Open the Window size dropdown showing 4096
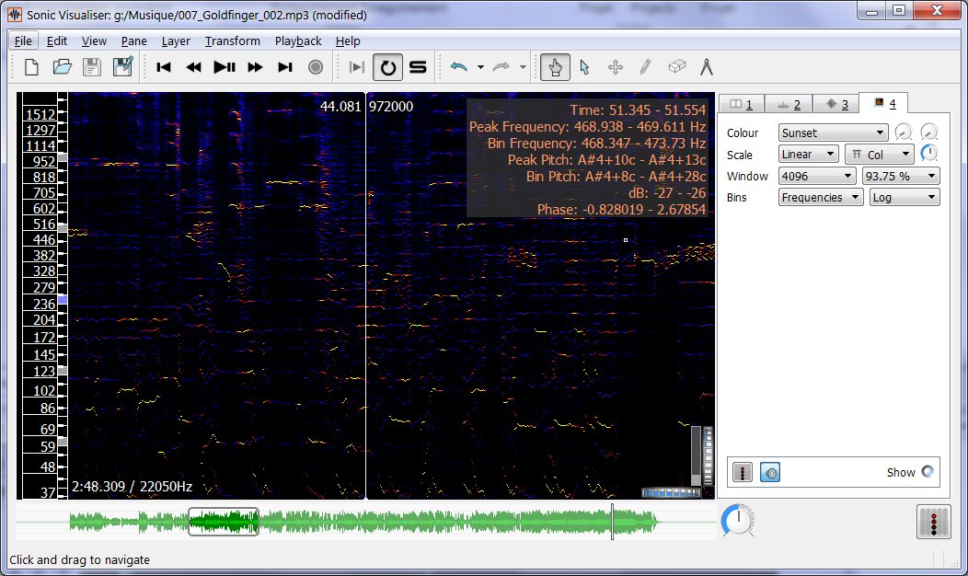This screenshot has height=576, width=968. coord(817,176)
